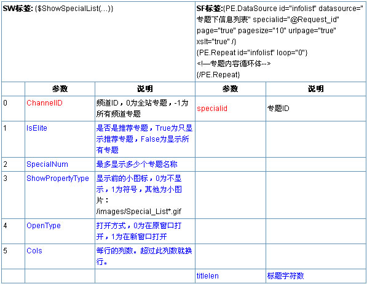The width and height of the screenshot is (367, 284).
Task: Click the 频道ID description cell
Action: pyautogui.click(x=145, y=109)
